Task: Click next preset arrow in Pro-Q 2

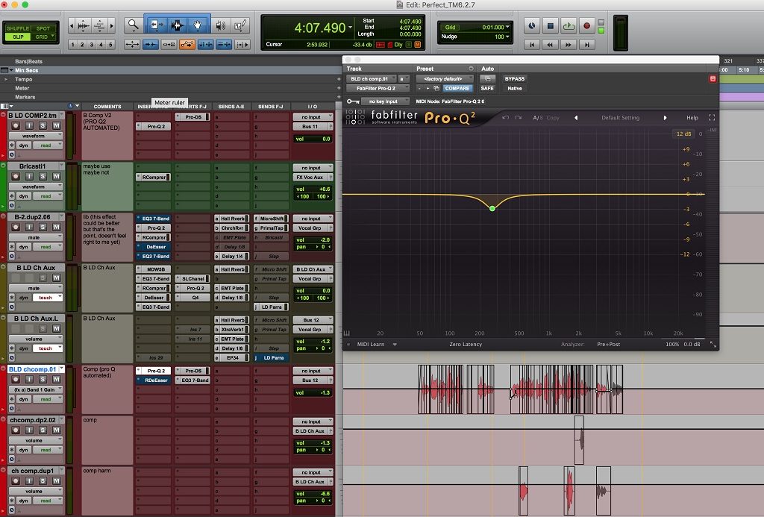Action: (x=665, y=117)
